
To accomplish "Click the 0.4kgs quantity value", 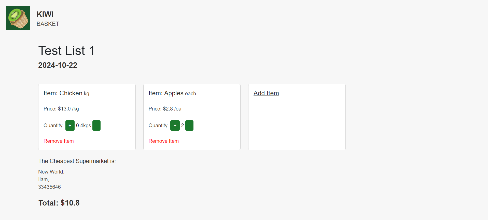I will point(83,125).
